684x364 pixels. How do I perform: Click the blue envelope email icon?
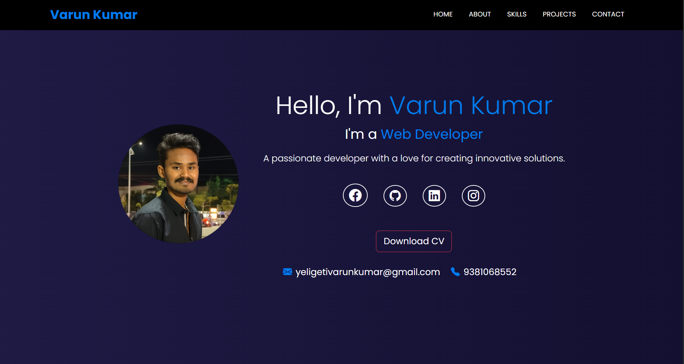(x=287, y=272)
